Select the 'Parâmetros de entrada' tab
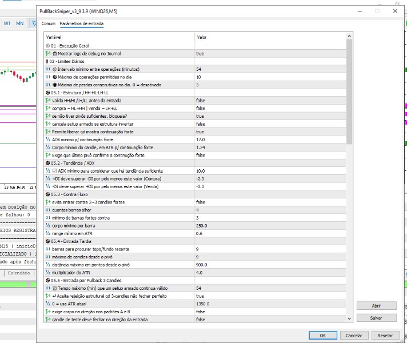The height and width of the screenshot is (343, 407). click(x=82, y=23)
